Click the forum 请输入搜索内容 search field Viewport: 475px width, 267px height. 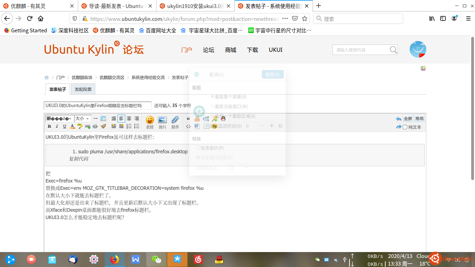pyautogui.click(x=360, y=50)
